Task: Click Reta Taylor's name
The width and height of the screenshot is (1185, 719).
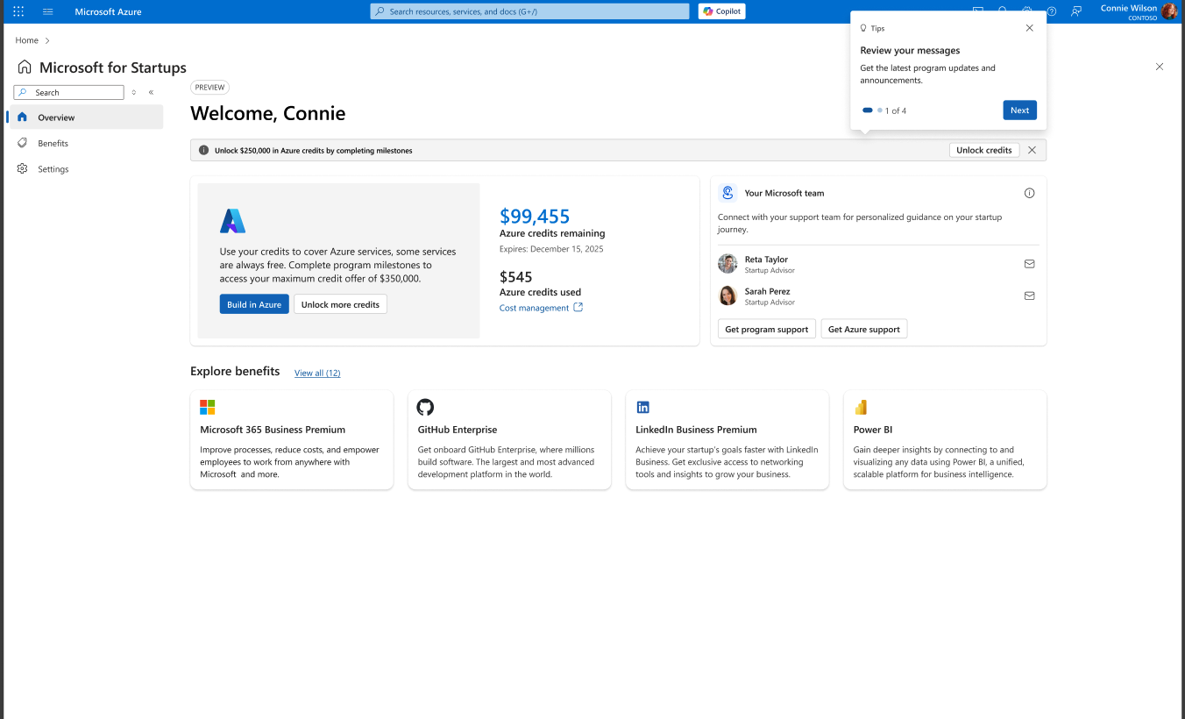Action: [x=766, y=260]
